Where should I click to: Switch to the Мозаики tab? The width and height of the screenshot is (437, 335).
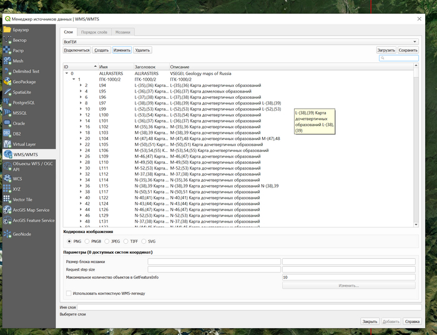pyautogui.click(x=123, y=31)
